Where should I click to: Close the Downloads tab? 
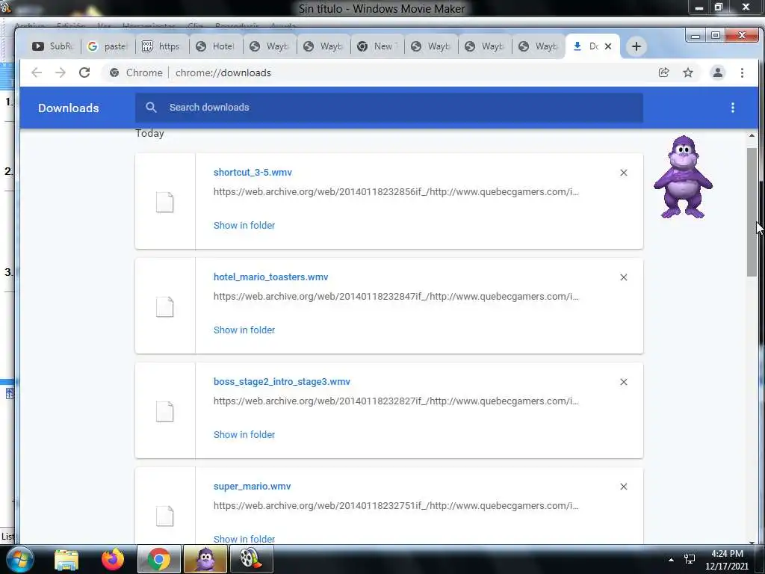[x=608, y=46]
